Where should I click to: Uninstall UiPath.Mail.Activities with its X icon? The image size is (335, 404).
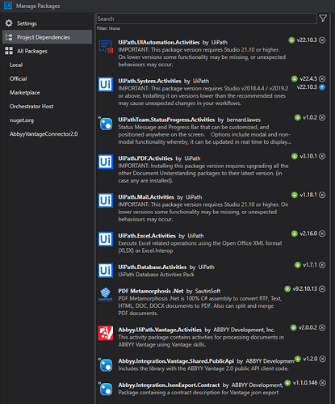(322, 195)
